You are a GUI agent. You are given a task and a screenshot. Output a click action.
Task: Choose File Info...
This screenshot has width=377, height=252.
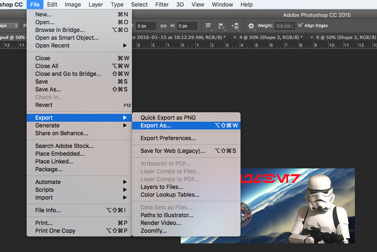(79, 210)
